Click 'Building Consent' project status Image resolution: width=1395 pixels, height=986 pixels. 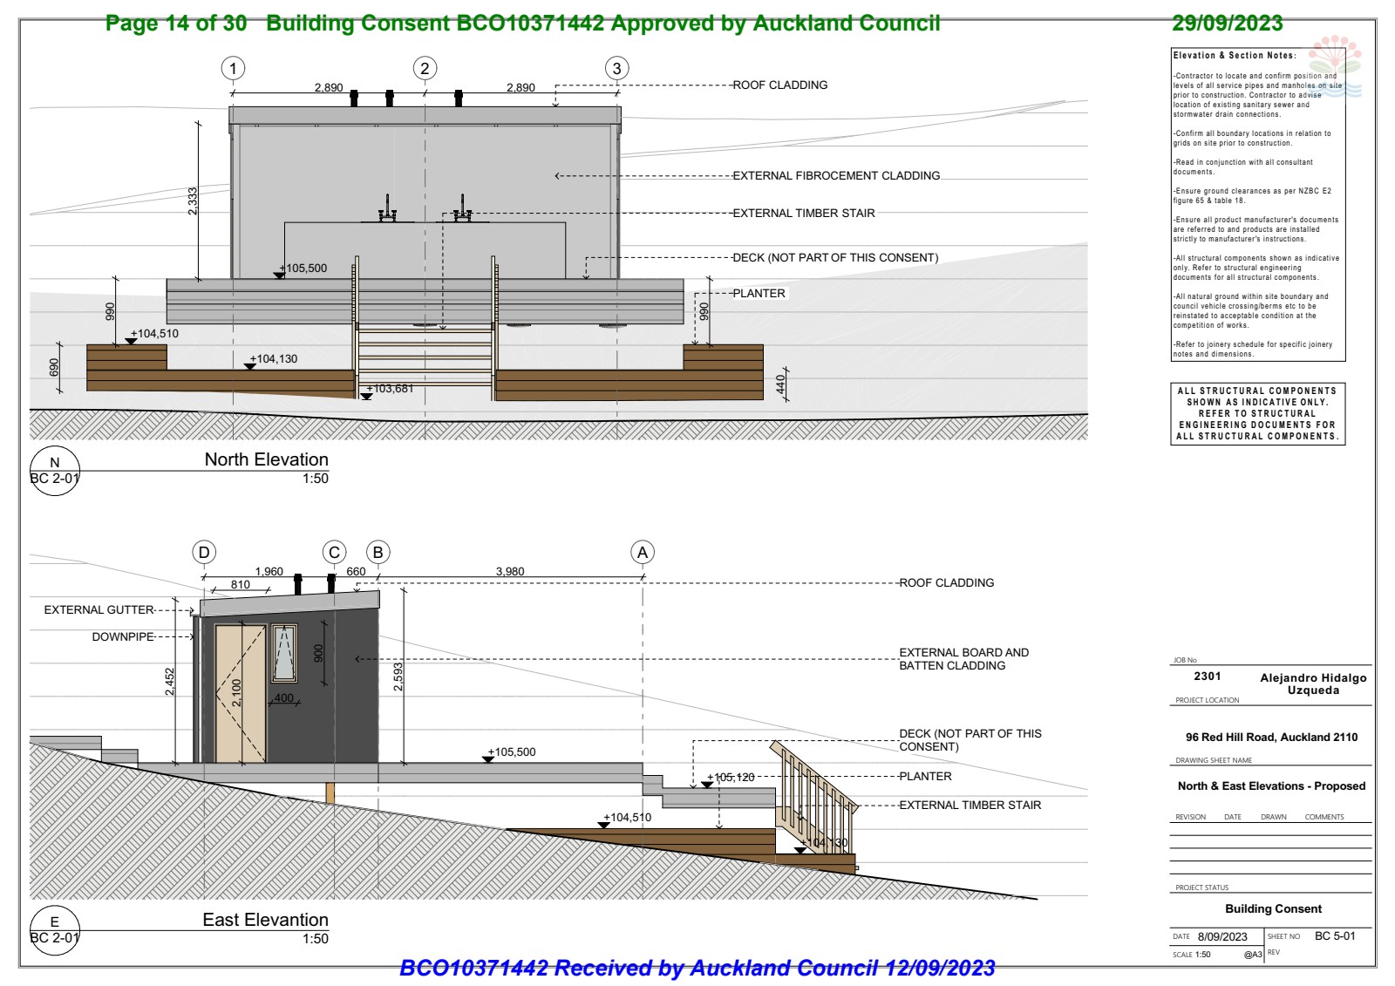pos(1273,908)
